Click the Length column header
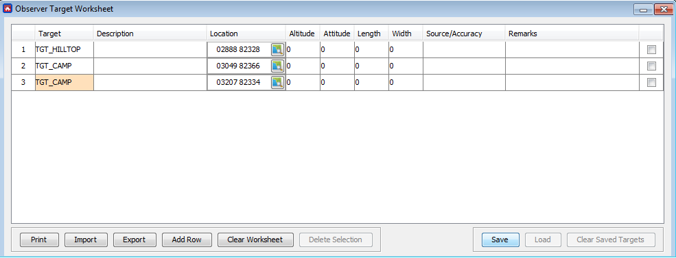This screenshot has height=258, width=676. point(371,34)
